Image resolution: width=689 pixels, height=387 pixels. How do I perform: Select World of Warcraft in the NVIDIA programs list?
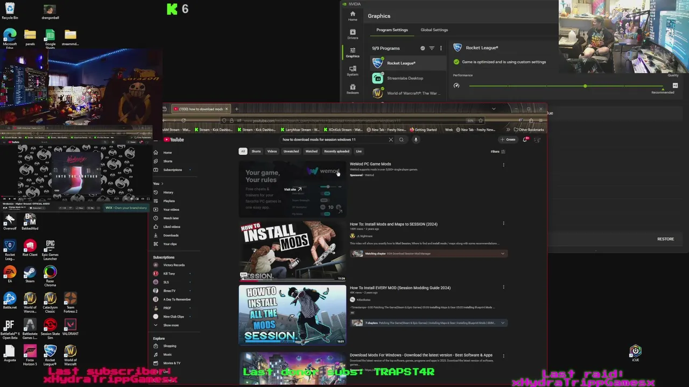[409, 93]
